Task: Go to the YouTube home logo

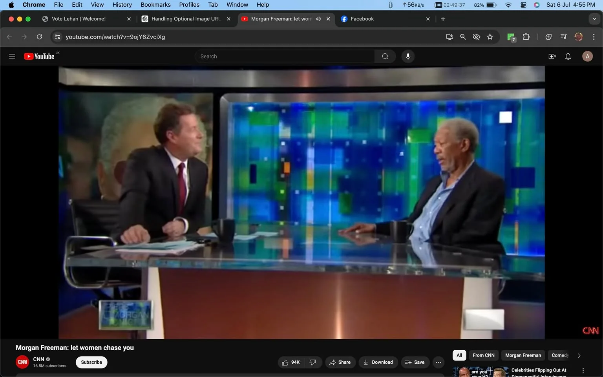Action: pos(39,56)
